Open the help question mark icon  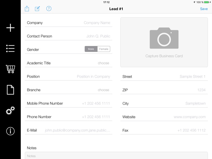(49, 9)
